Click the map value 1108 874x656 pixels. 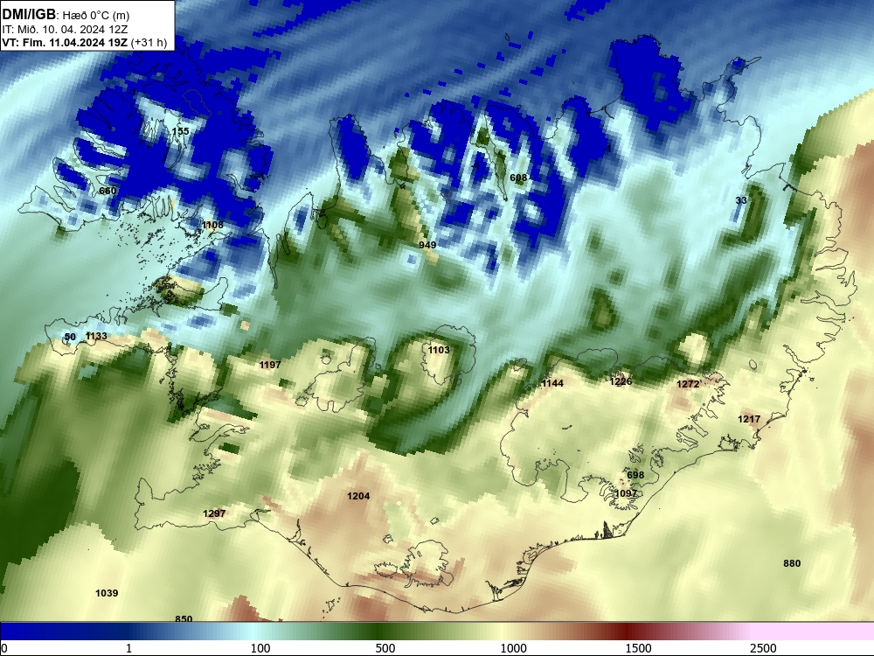pyautogui.click(x=212, y=225)
